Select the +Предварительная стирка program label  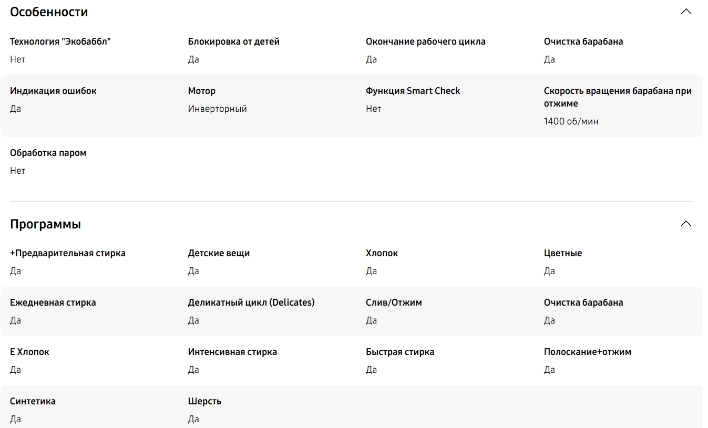point(68,253)
